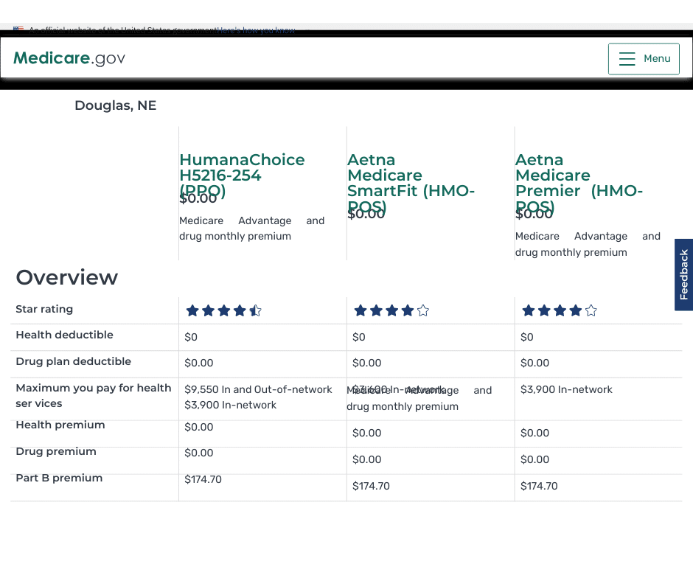Open the hamburger Menu icon
This screenshot has height=581, width=693.
[x=627, y=59]
